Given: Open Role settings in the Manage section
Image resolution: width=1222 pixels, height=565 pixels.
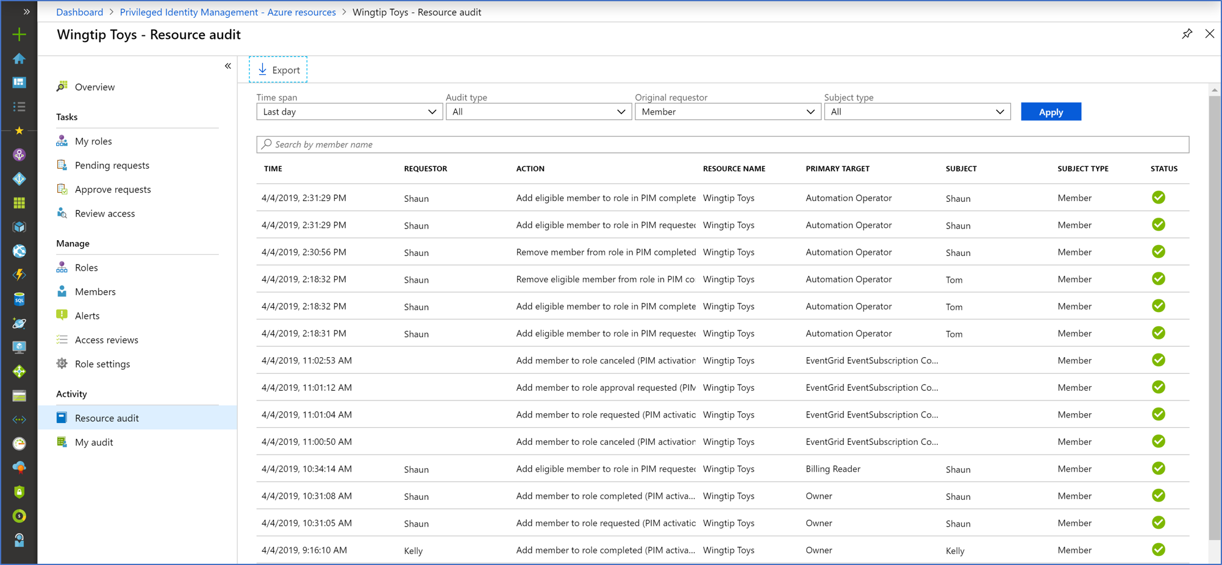Looking at the screenshot, I should tap(102, 364).
